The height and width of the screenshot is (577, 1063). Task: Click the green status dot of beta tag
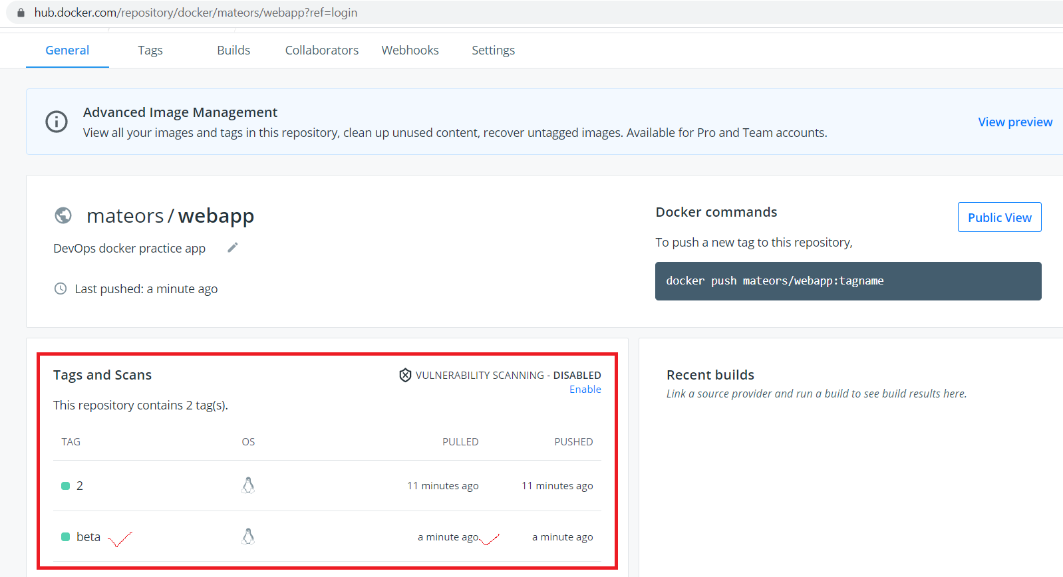coord(65,537)
